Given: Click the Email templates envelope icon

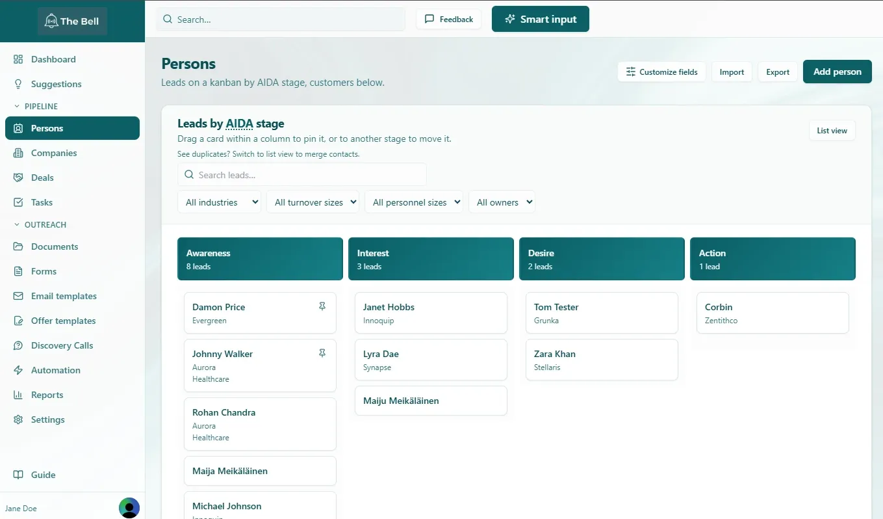Looking at the screenshot, I should click(18, 296).
